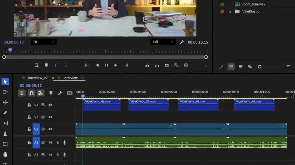Select the Ripple Edit tool

(x=5, y=102)
